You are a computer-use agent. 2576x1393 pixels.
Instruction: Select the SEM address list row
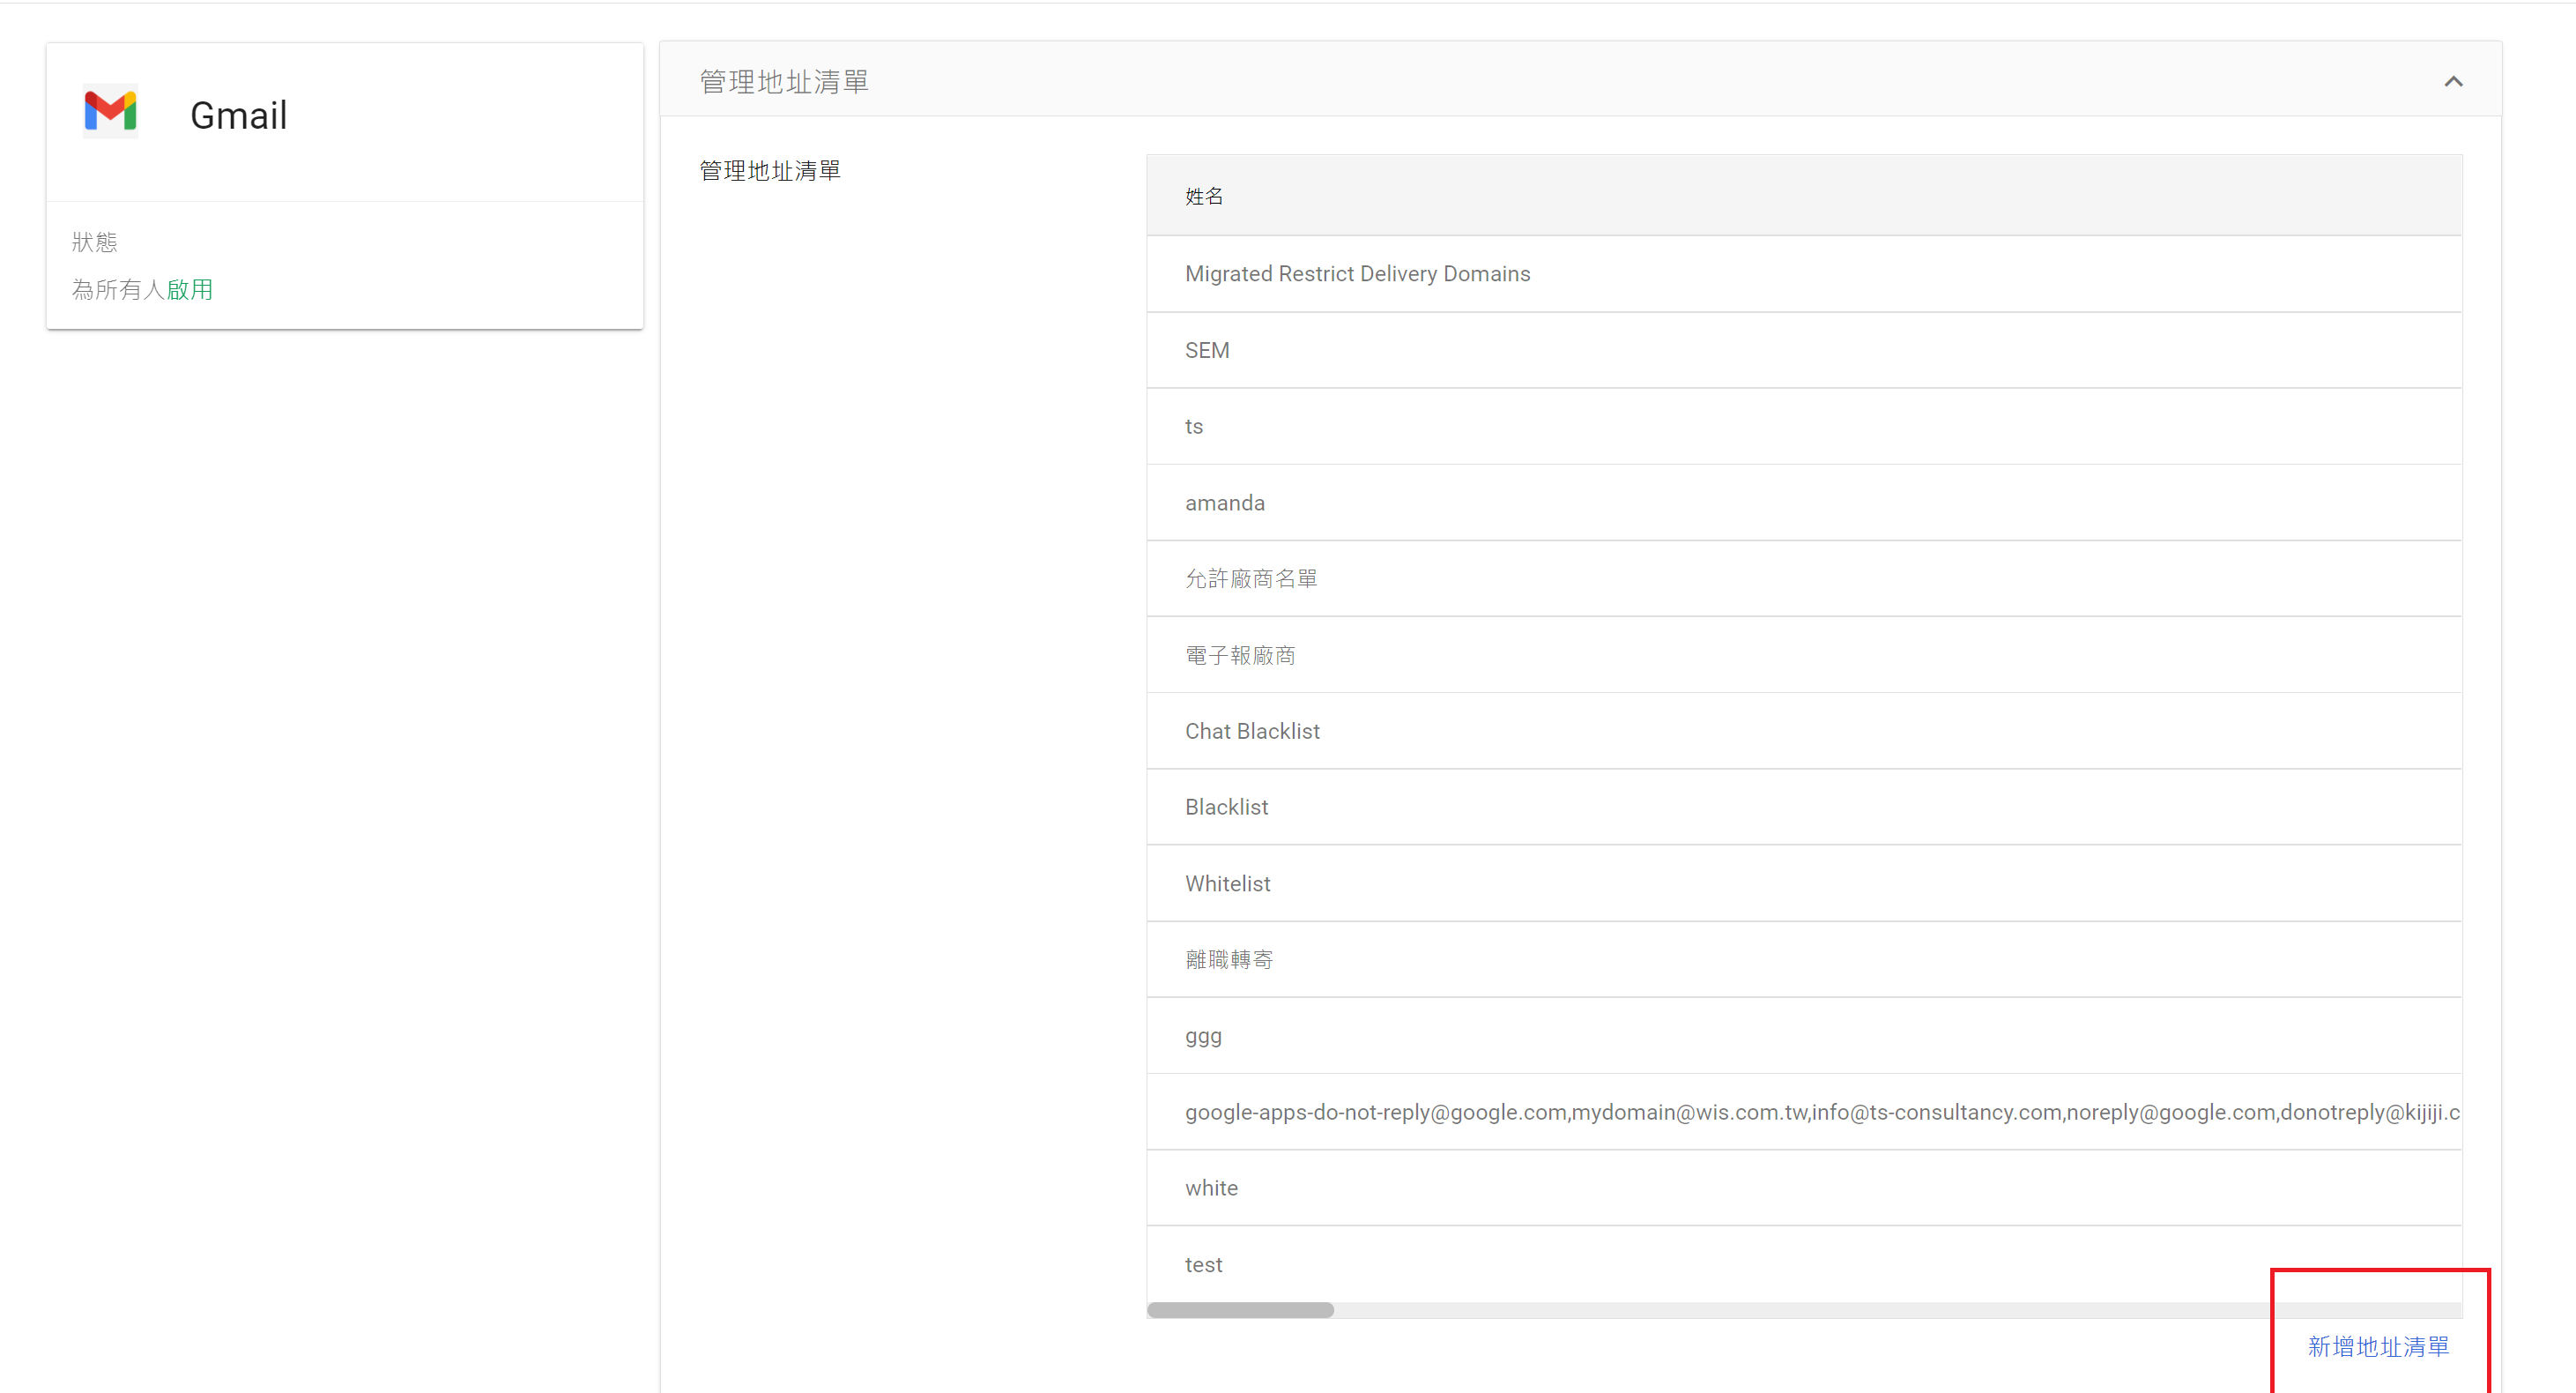(x=1804, y=350)
